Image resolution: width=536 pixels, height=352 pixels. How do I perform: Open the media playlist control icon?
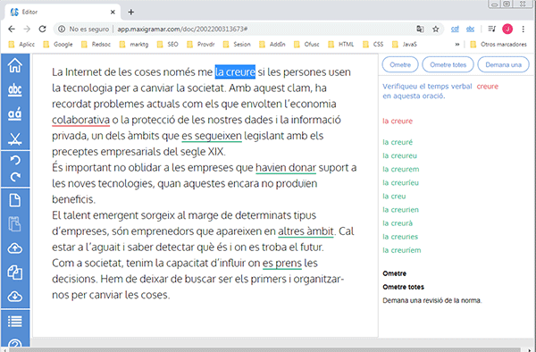[x=491, y=29]
